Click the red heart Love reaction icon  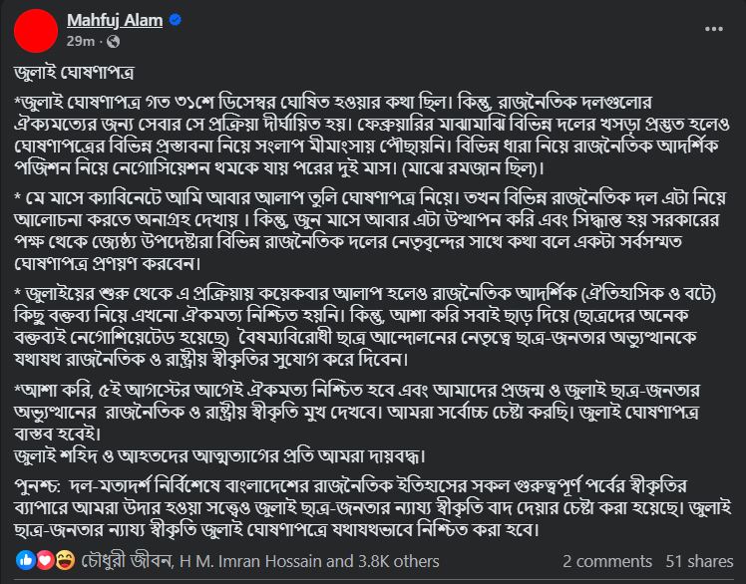point(45,561)
